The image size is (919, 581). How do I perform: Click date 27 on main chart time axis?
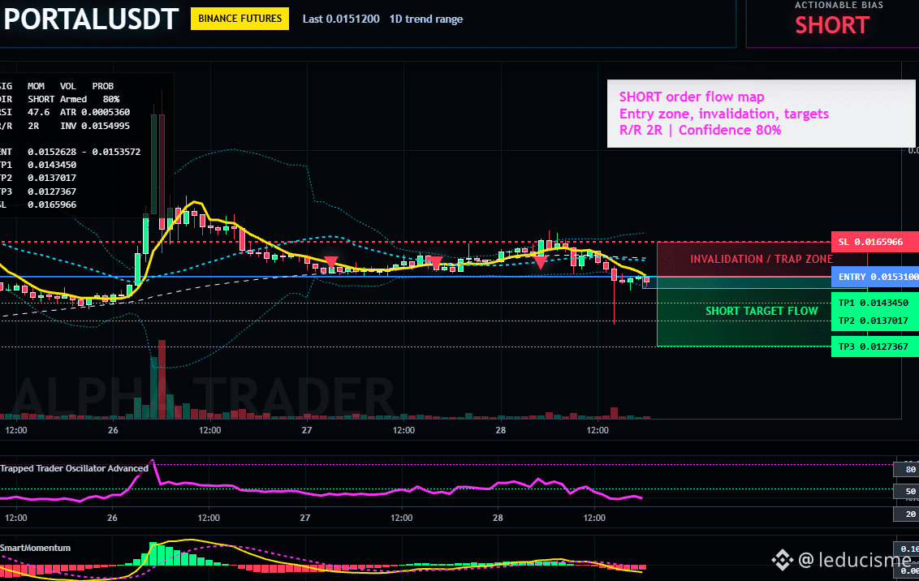tap(307, 430)
